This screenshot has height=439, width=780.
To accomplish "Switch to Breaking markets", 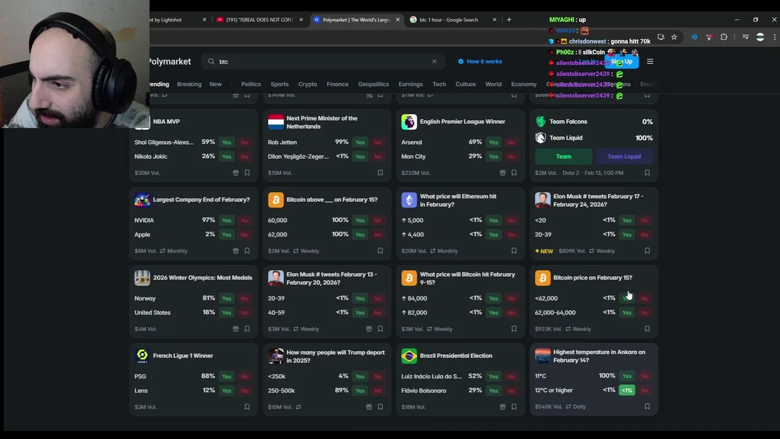I will [189, 84].
